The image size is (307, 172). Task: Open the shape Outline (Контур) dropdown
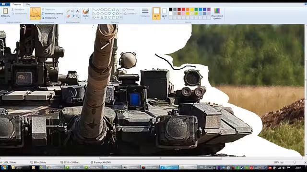click(130, 10)
